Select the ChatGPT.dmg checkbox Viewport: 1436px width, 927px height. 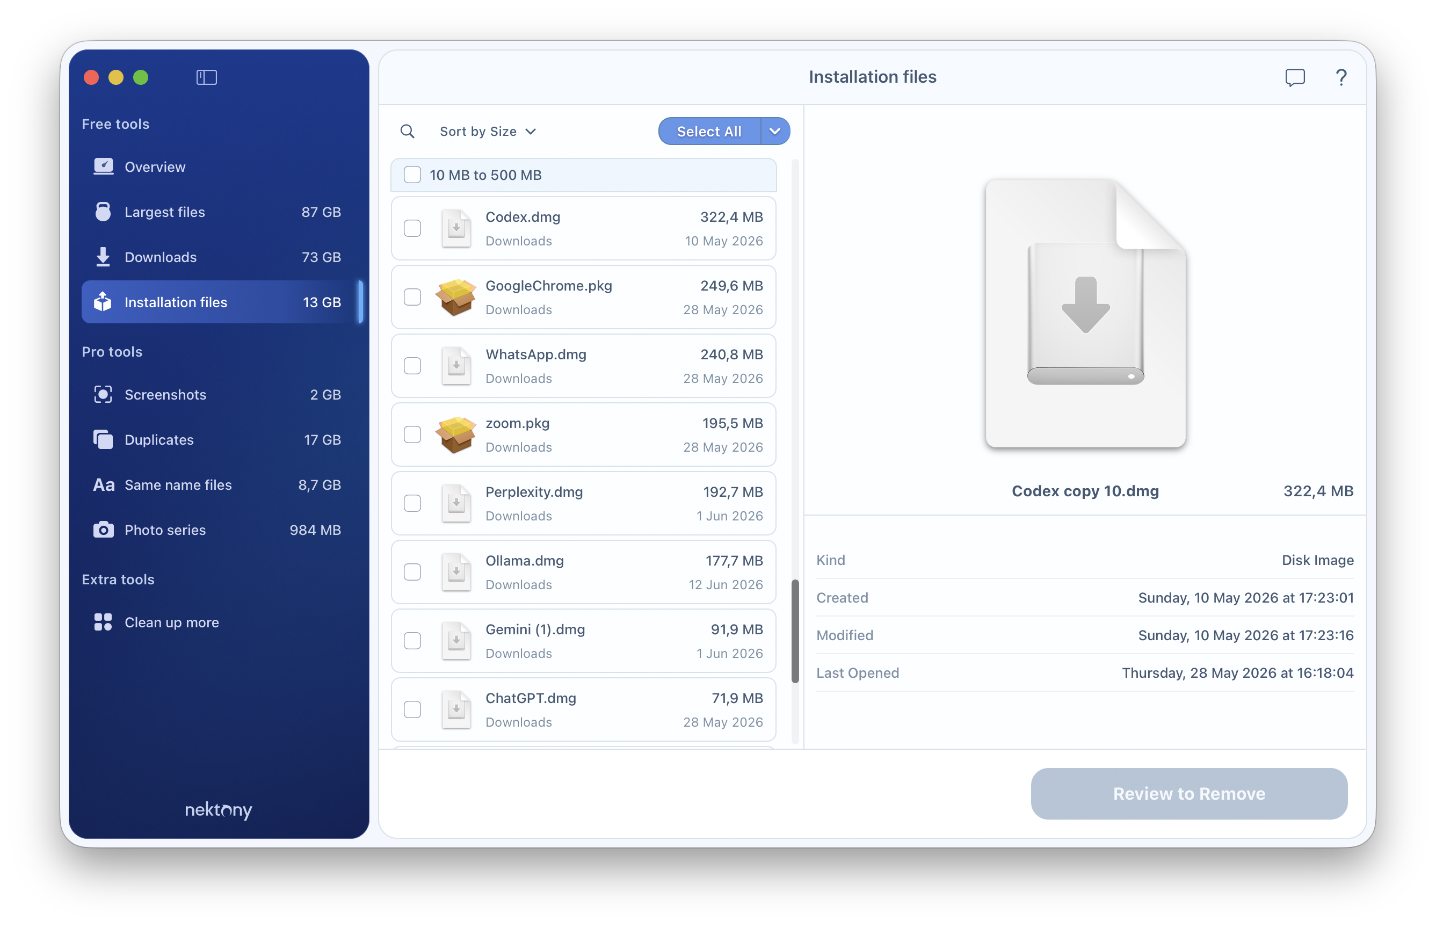coord(412,709)
